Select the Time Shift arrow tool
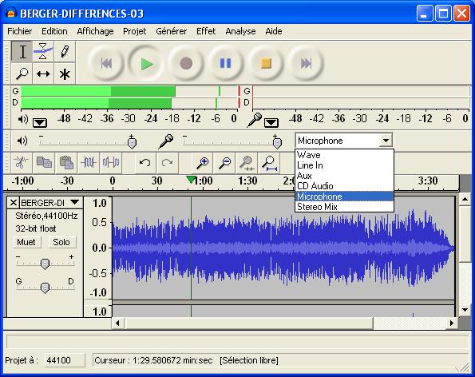Image resolution: width=475 pixels, height=377 pixels. (x=43, y=73)
